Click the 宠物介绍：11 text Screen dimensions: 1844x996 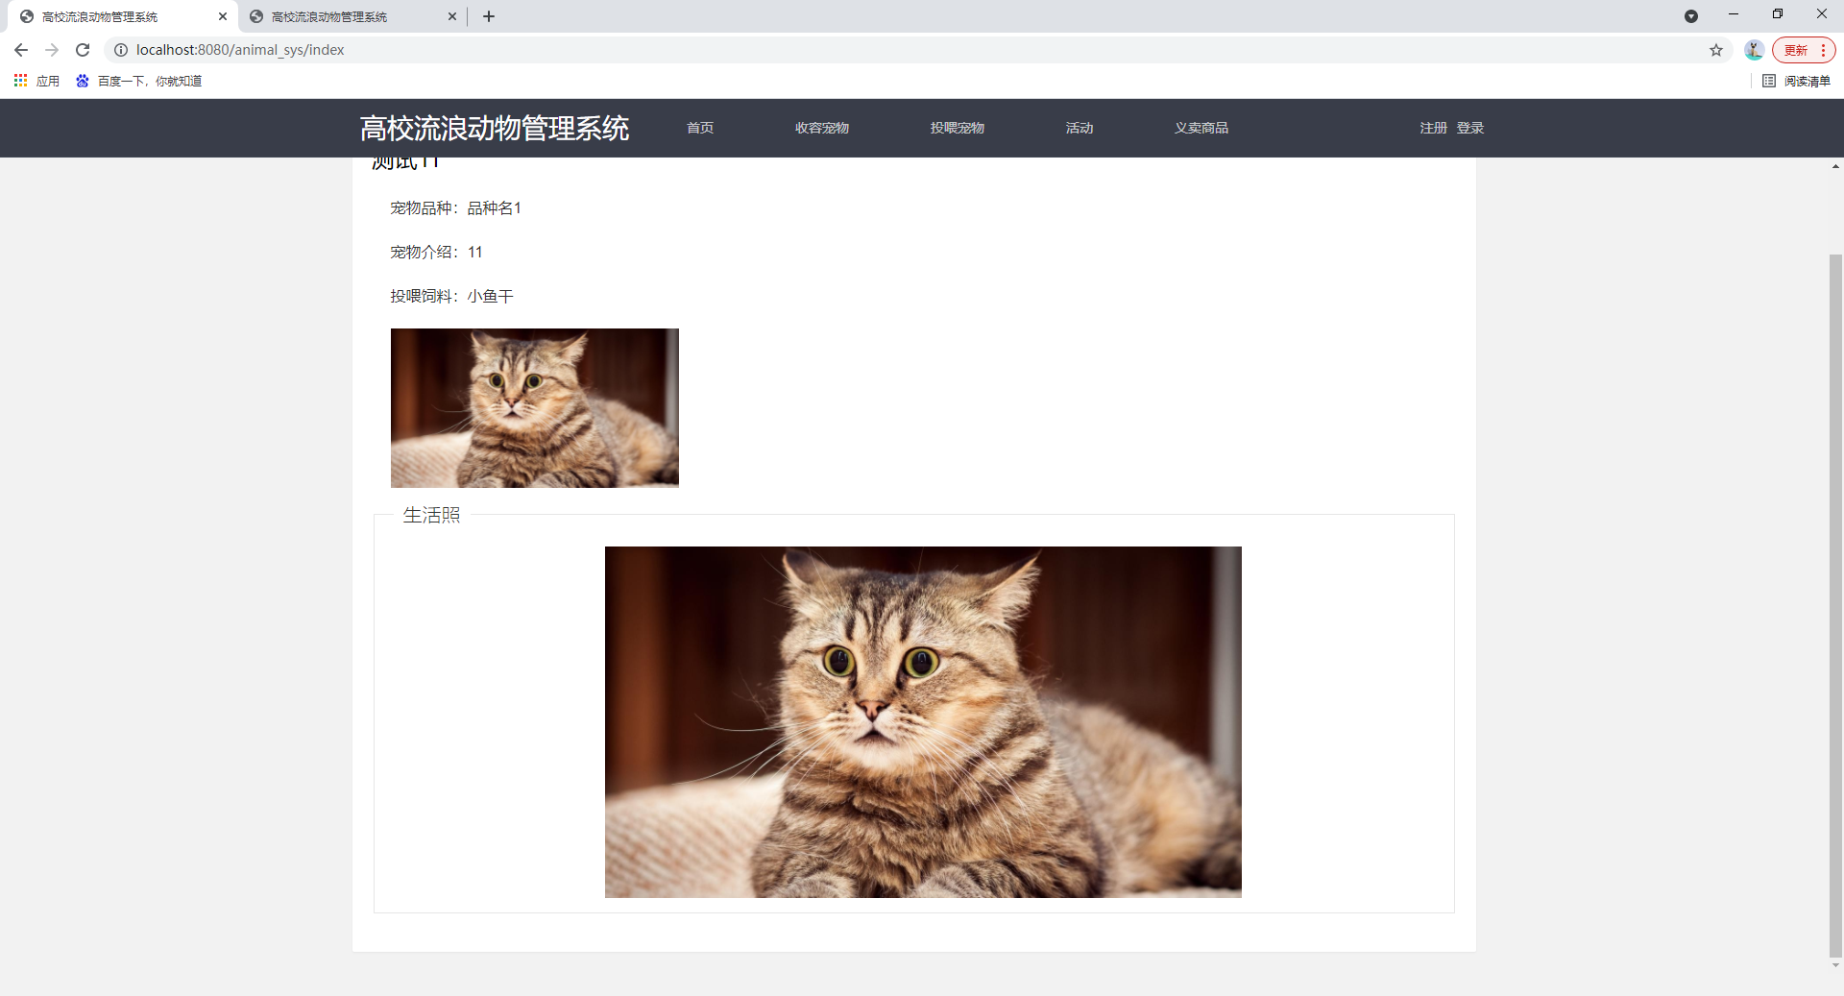coord(436,253)
